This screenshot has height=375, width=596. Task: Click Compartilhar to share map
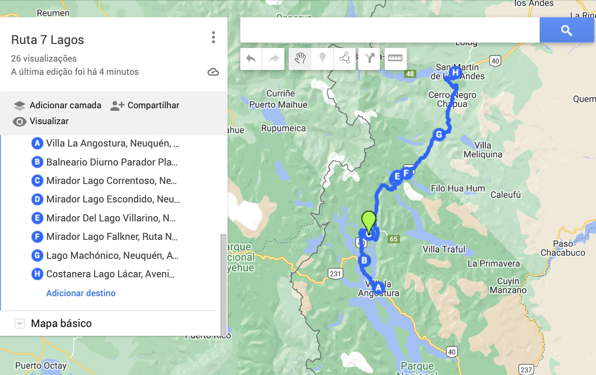[145, 106]
